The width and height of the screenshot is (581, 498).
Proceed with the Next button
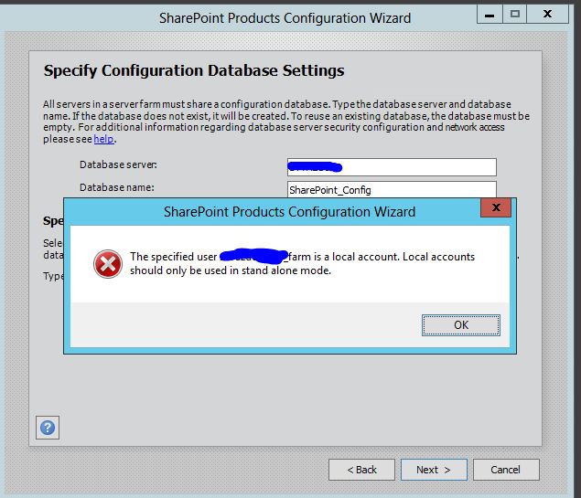(x=434, y=470)
